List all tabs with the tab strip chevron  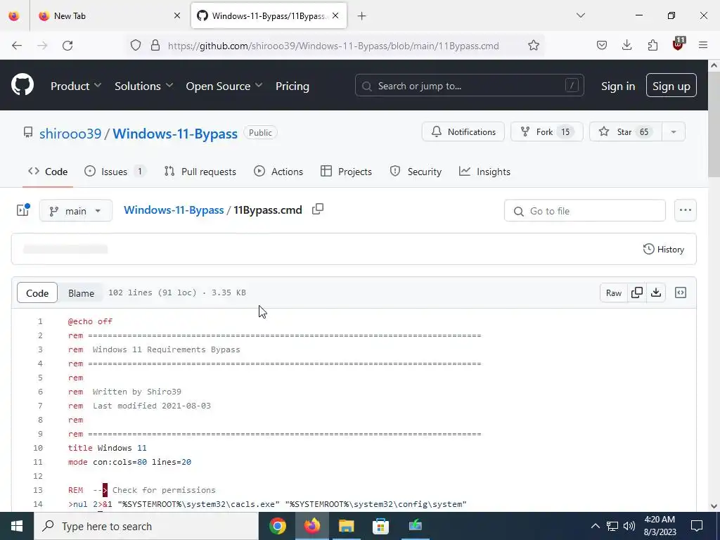click(x=580, y=16)
